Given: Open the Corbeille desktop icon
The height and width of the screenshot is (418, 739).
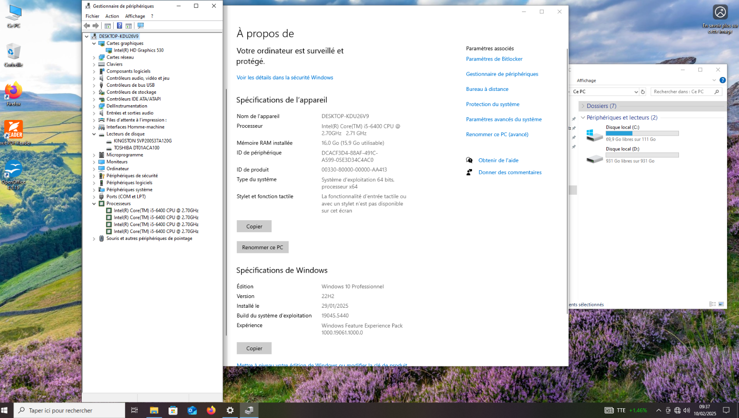Looking at the screenshot, I should coord(13,55).
